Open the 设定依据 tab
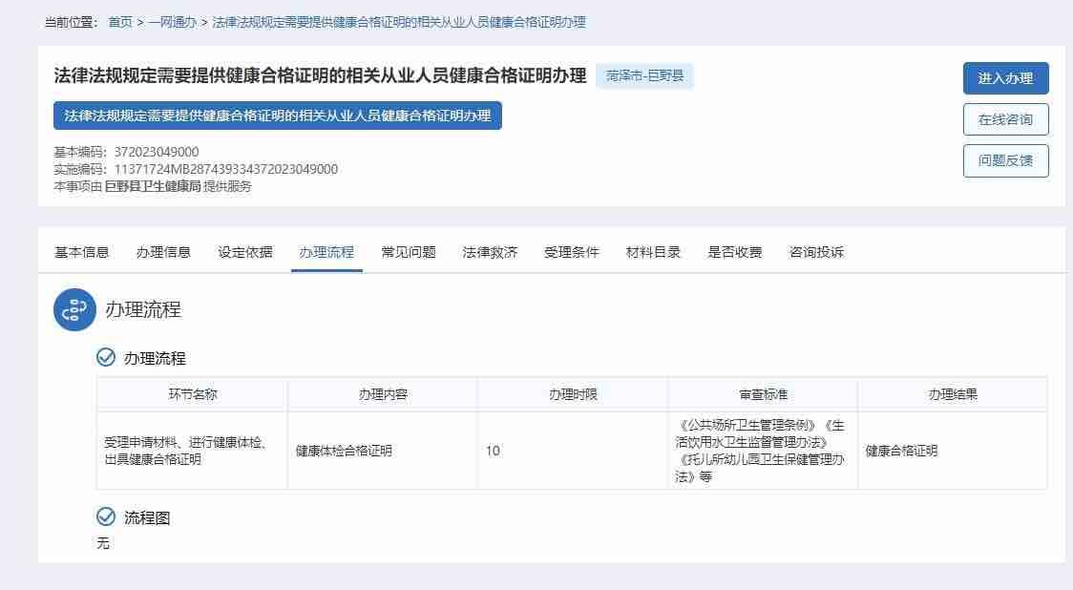The height and width of the screenshot is (590, 1073). [245, 252]
